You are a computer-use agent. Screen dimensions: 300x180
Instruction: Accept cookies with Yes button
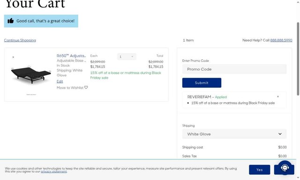[x=259, y=170]
